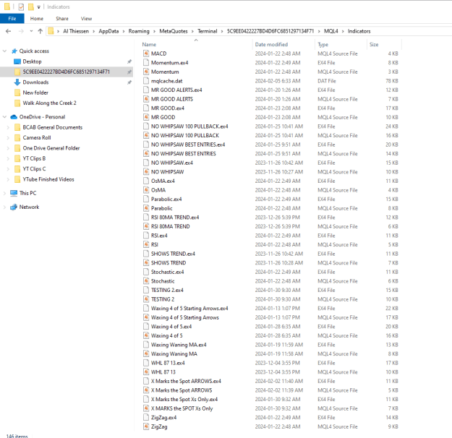Image resolution: width=452 pixels, height=438 pixels.
Task: Click Terminal in the address path
Action: tap(207, 31)
